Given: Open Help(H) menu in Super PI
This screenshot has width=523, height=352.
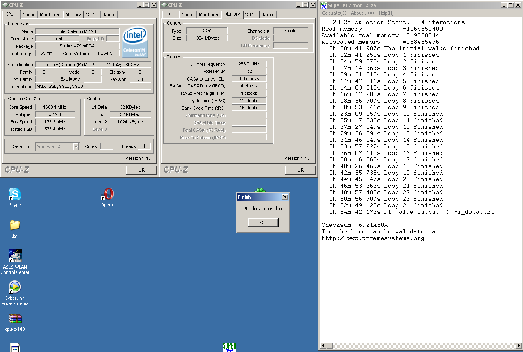Looking at the screenshot, I should [x=386, y=13].
